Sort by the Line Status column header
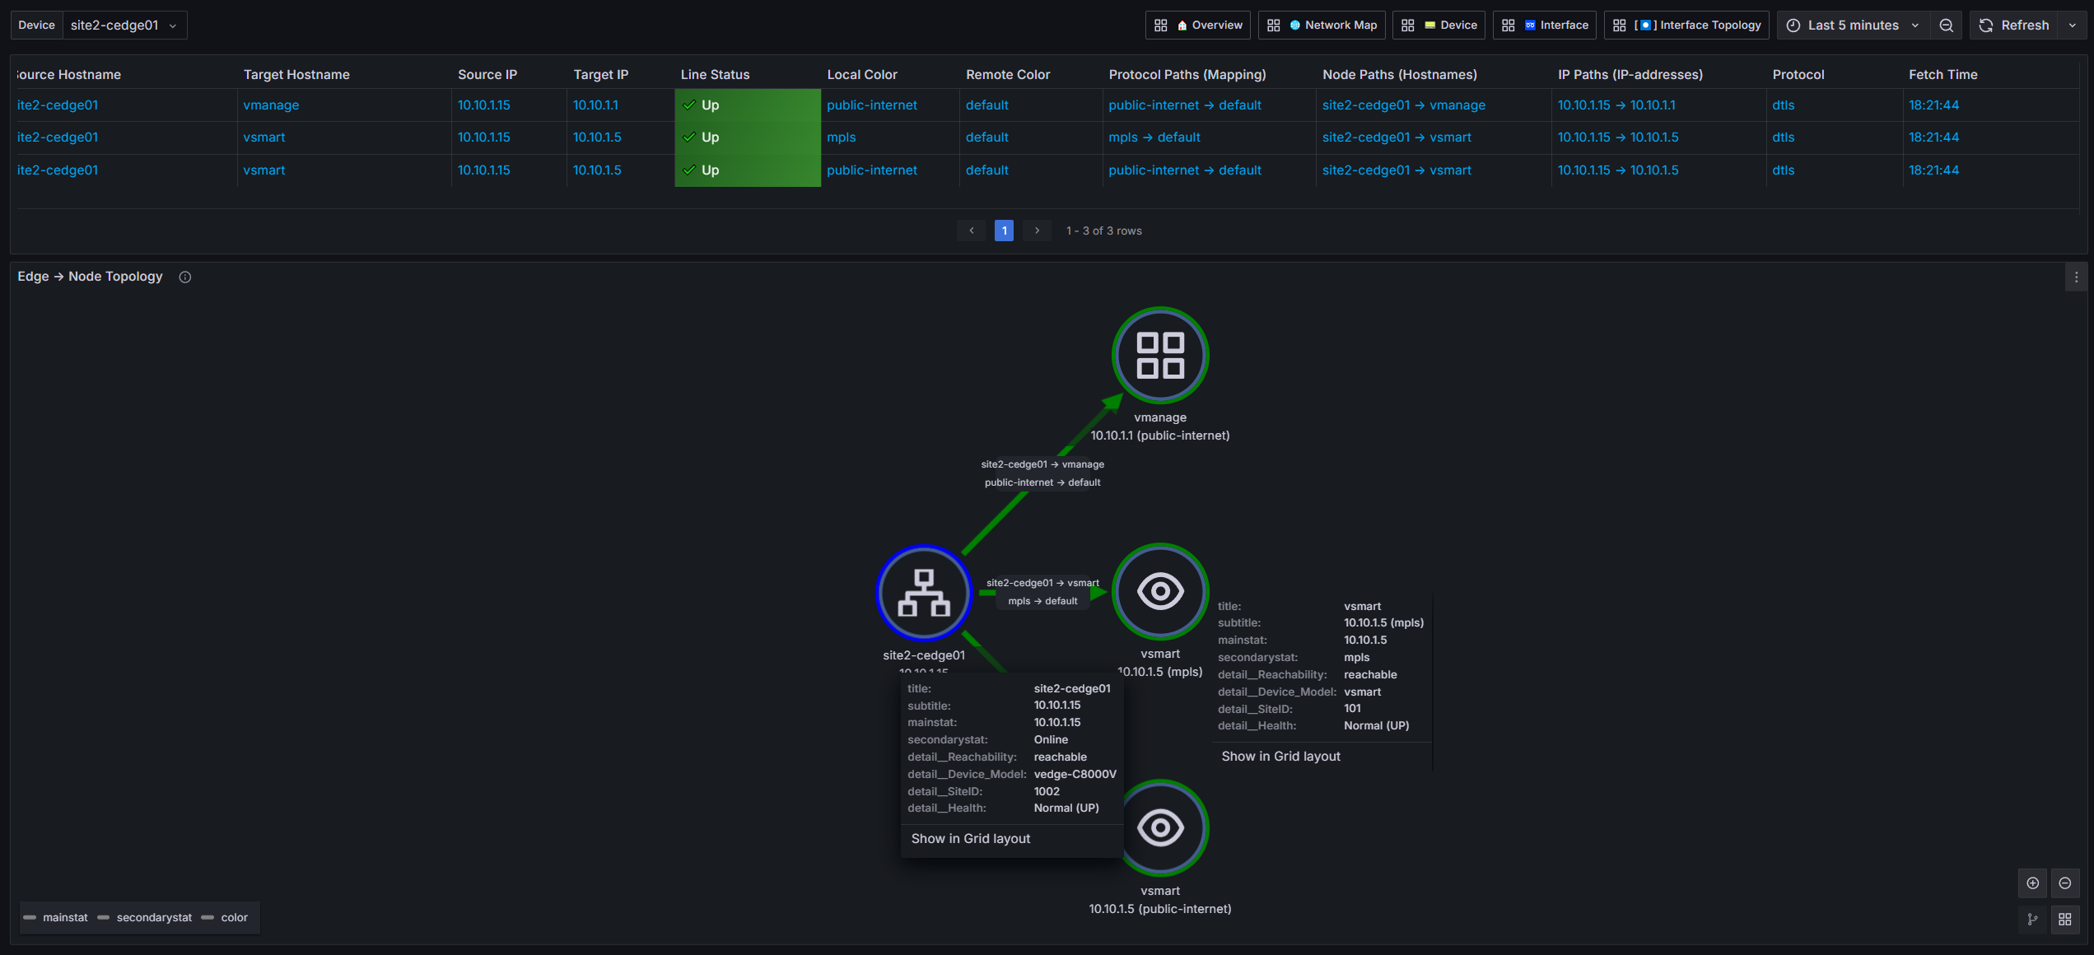The image size is (2094, 955). click(715, 74)
